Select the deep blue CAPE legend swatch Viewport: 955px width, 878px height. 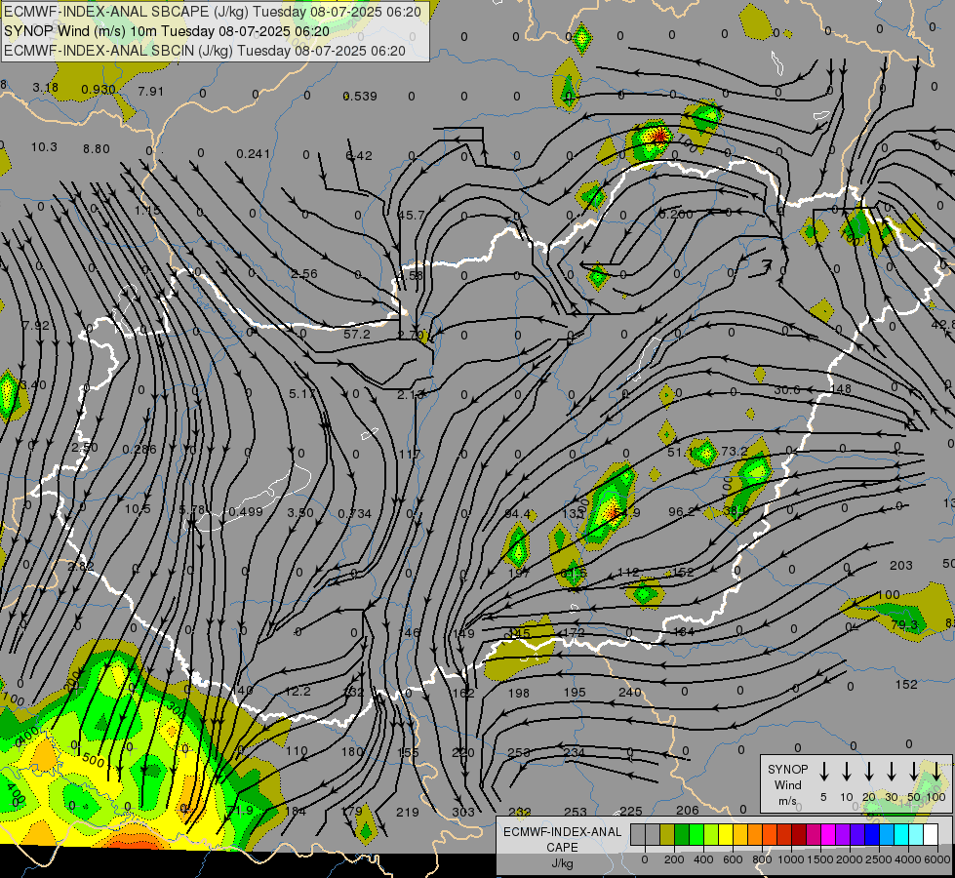tap(872, 834)
